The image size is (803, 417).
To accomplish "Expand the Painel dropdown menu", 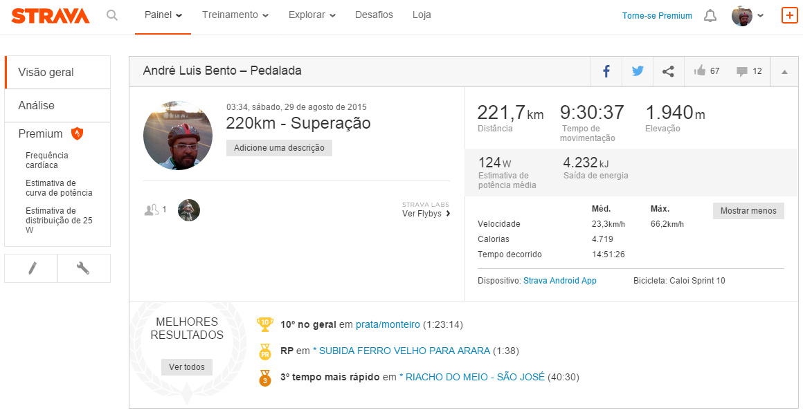I will tap(163, 15).
